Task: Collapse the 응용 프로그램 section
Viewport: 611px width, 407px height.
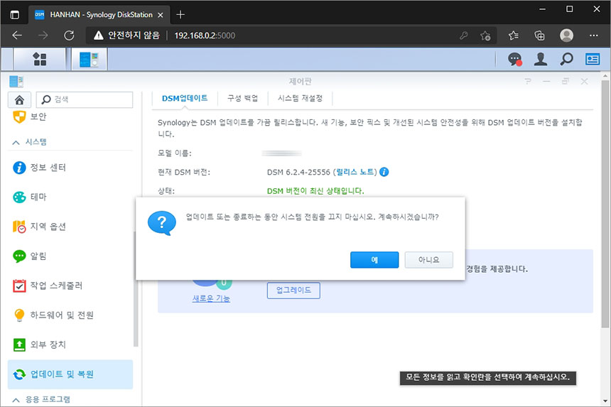Action: click(x=16, y=400)
